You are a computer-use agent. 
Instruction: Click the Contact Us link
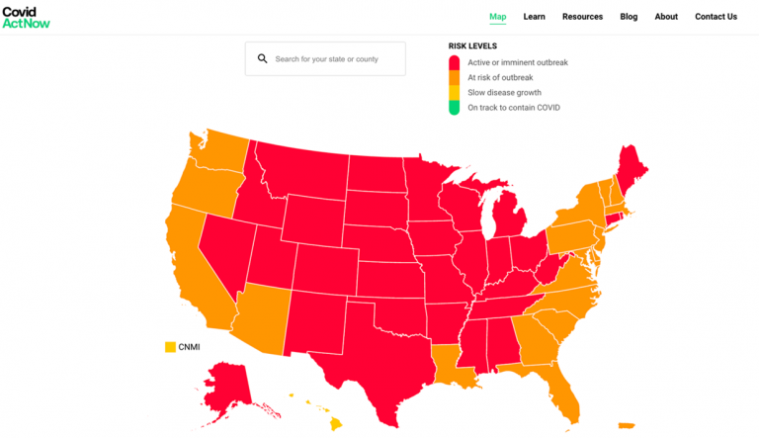click(x=716, y=17)
